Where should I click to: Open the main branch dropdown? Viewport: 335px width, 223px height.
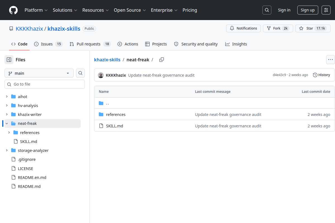pos(39,73)
